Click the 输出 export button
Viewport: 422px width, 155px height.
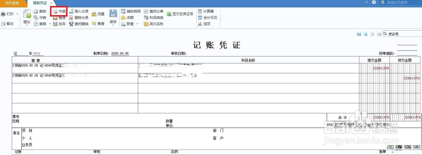pos(7,24)
